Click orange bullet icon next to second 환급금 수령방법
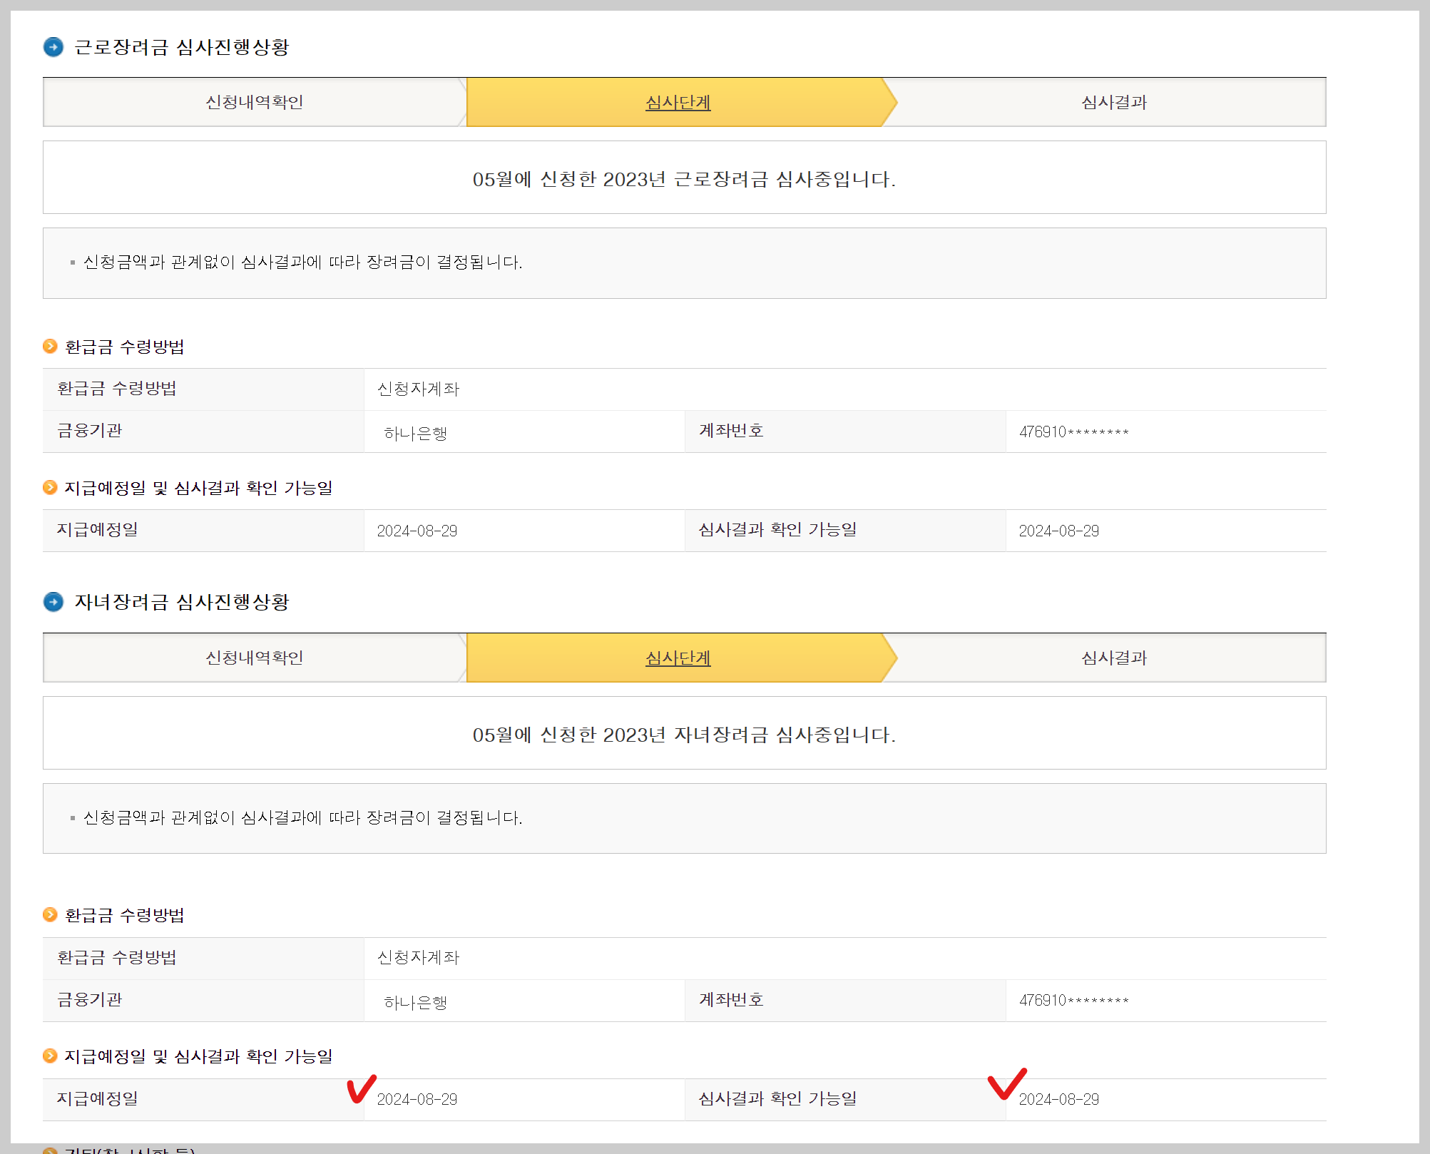The width and height of the screenshot is (1430, 1154). [50, 915]
